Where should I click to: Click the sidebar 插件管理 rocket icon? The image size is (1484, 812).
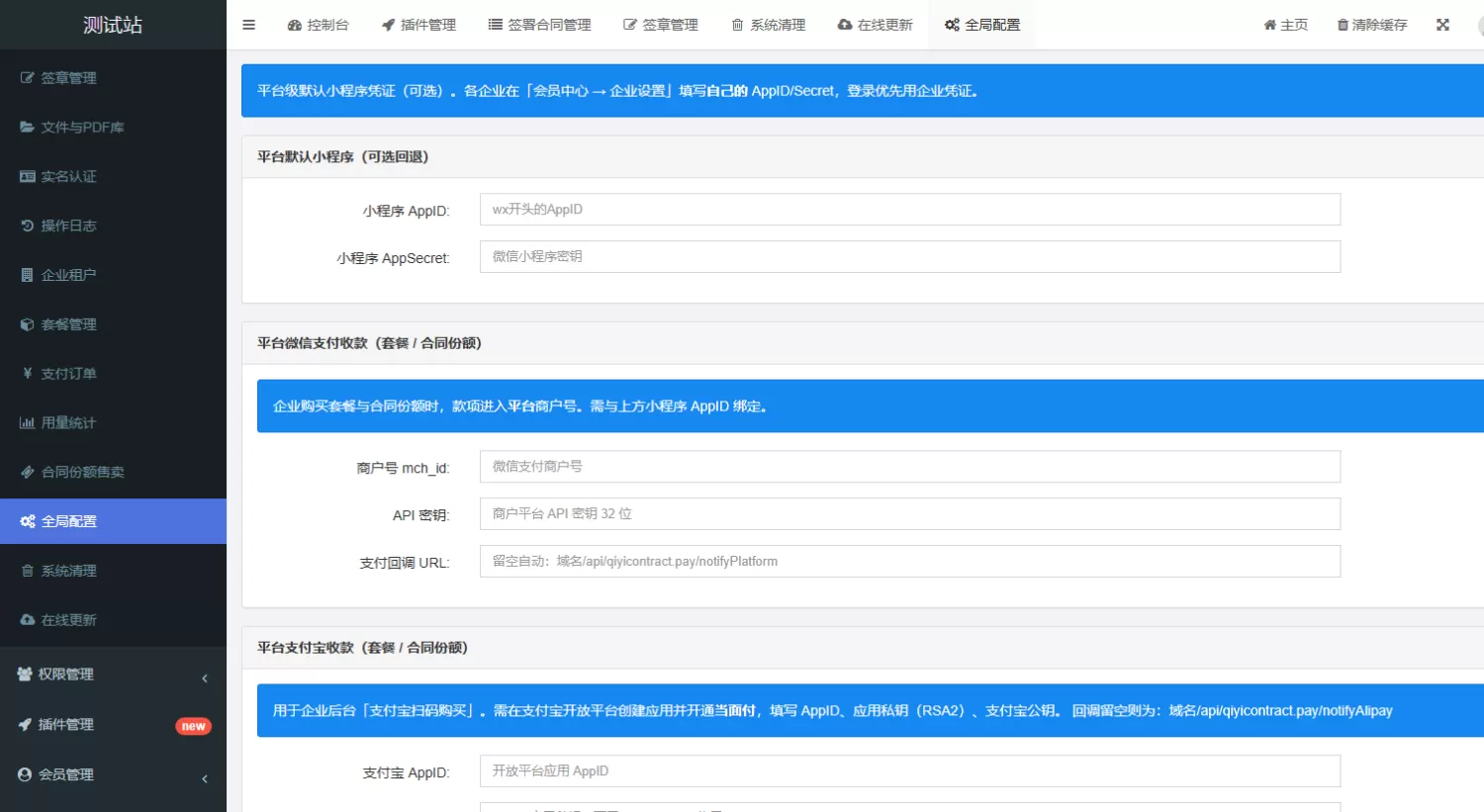pos(25,725)
